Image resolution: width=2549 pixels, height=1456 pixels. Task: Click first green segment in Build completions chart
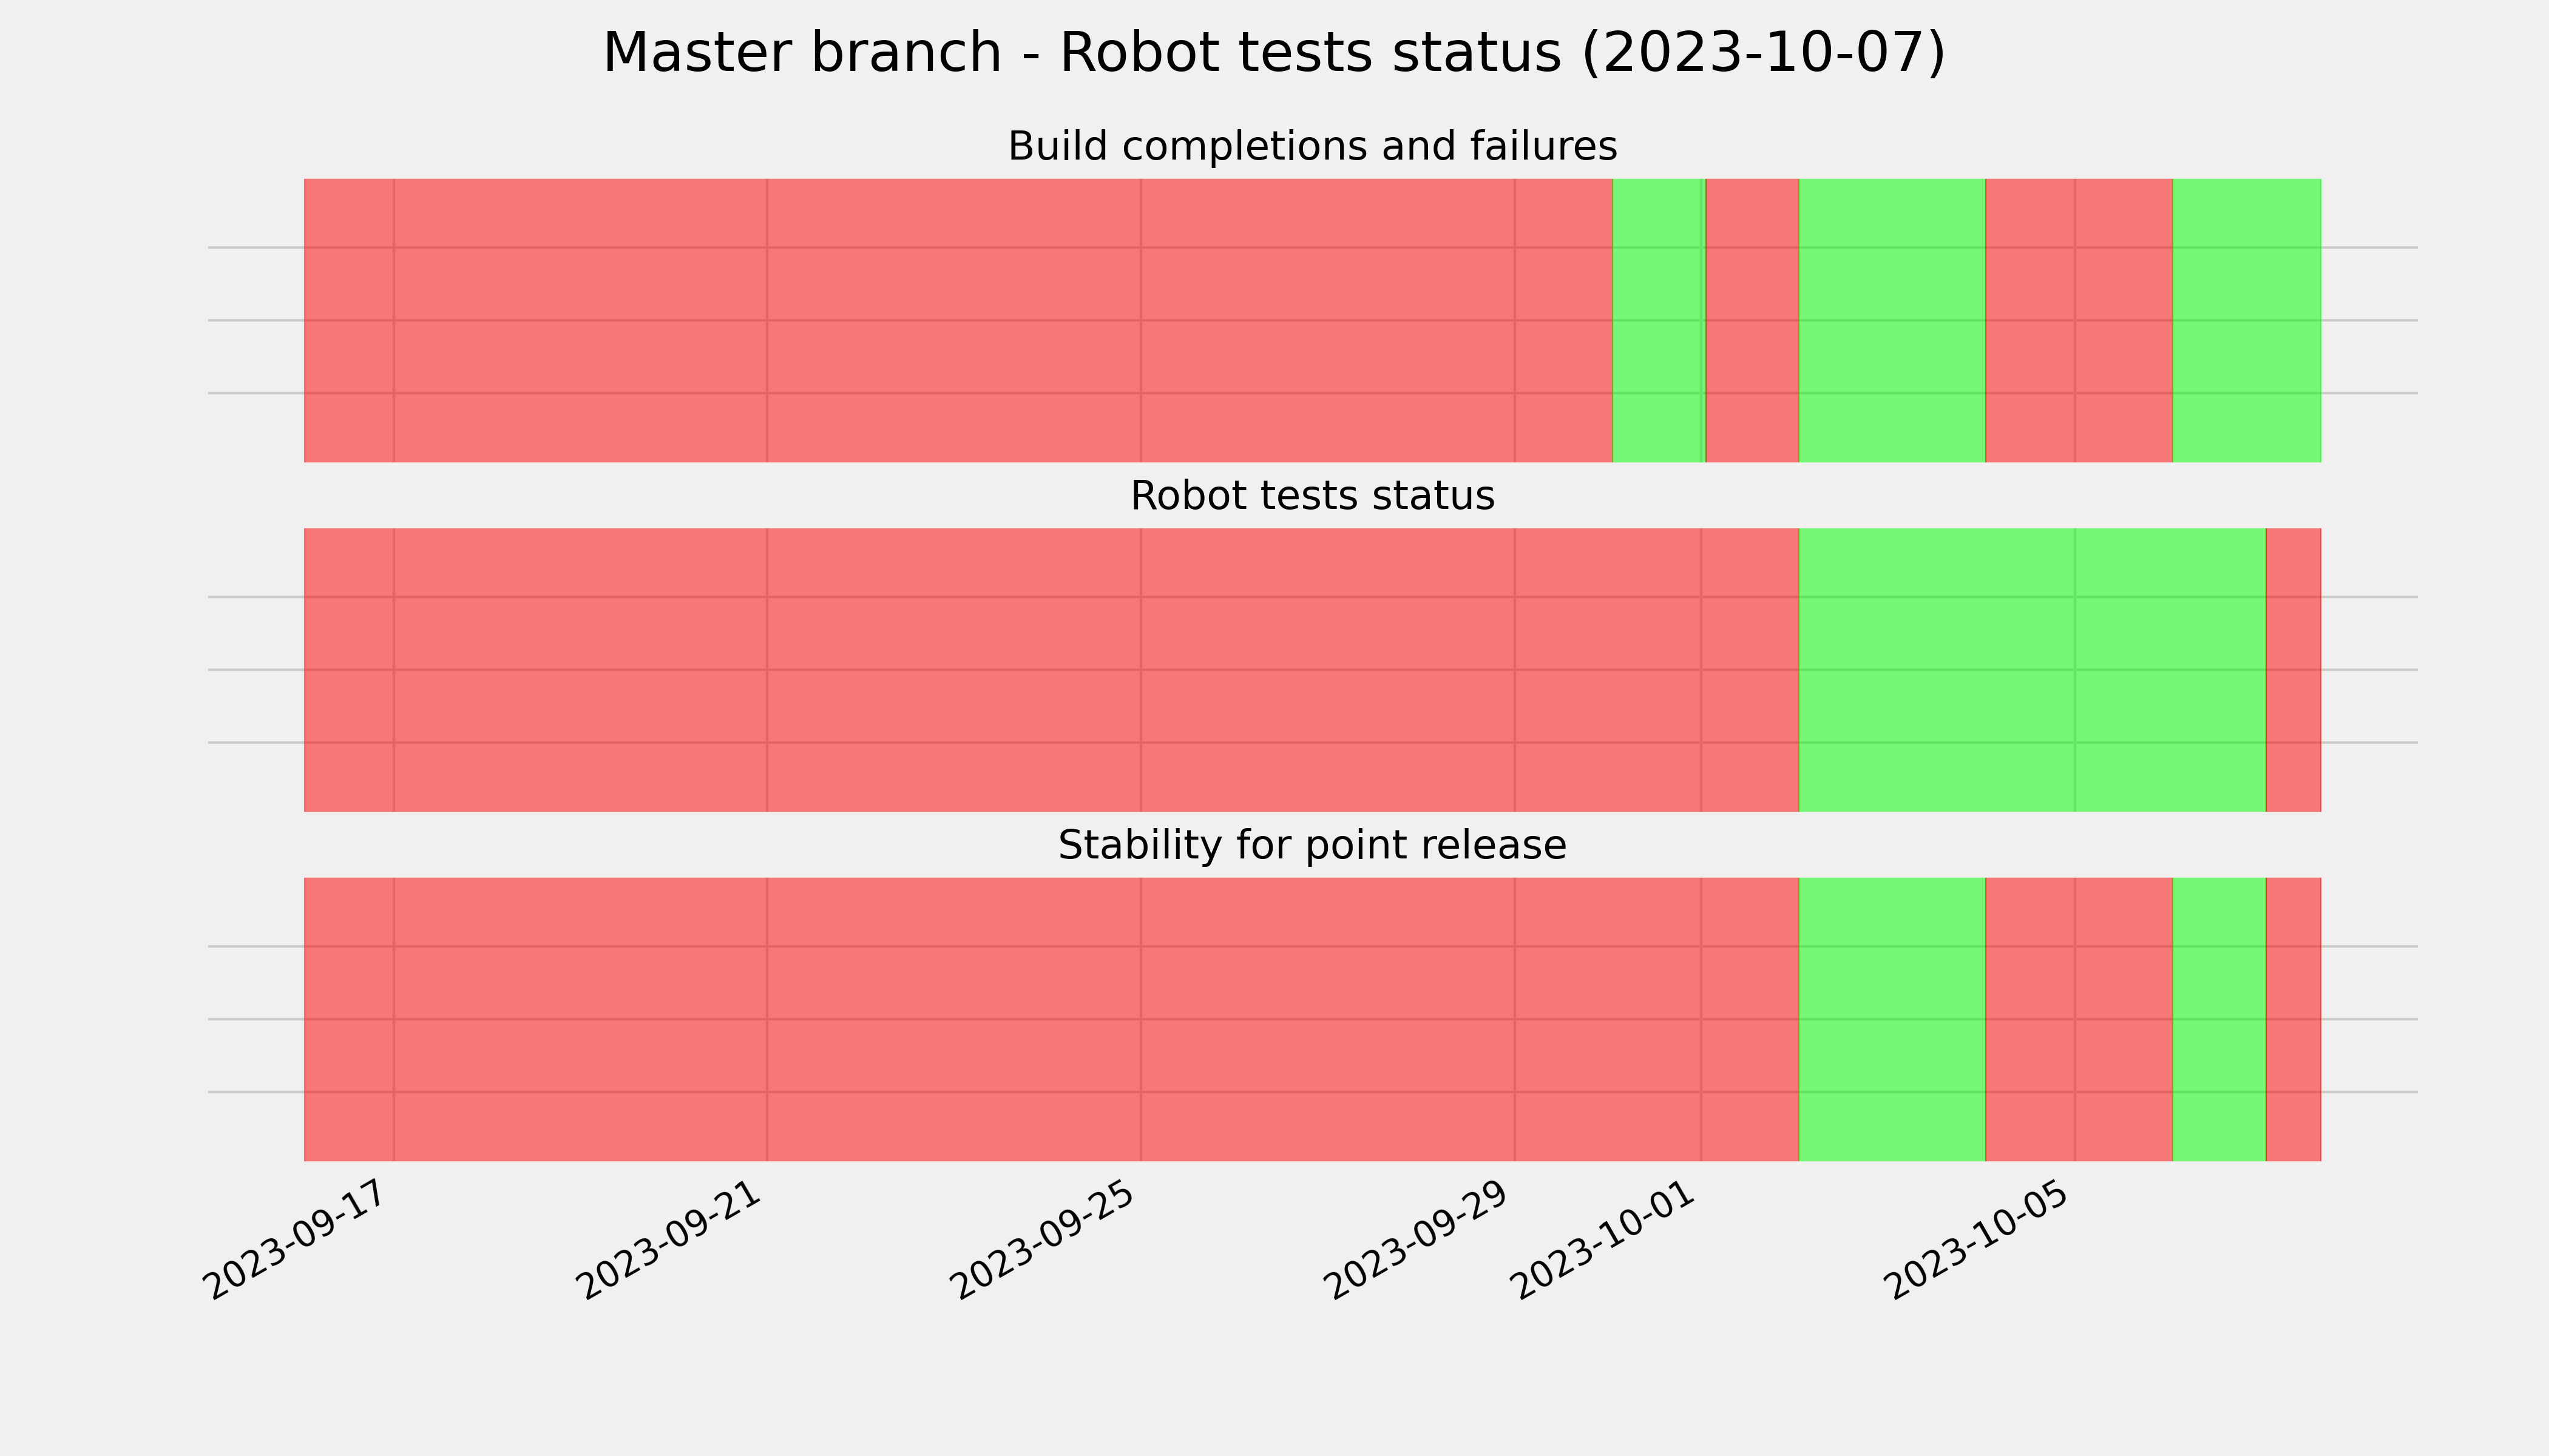pyautogui.click(x=1659, y=320)
